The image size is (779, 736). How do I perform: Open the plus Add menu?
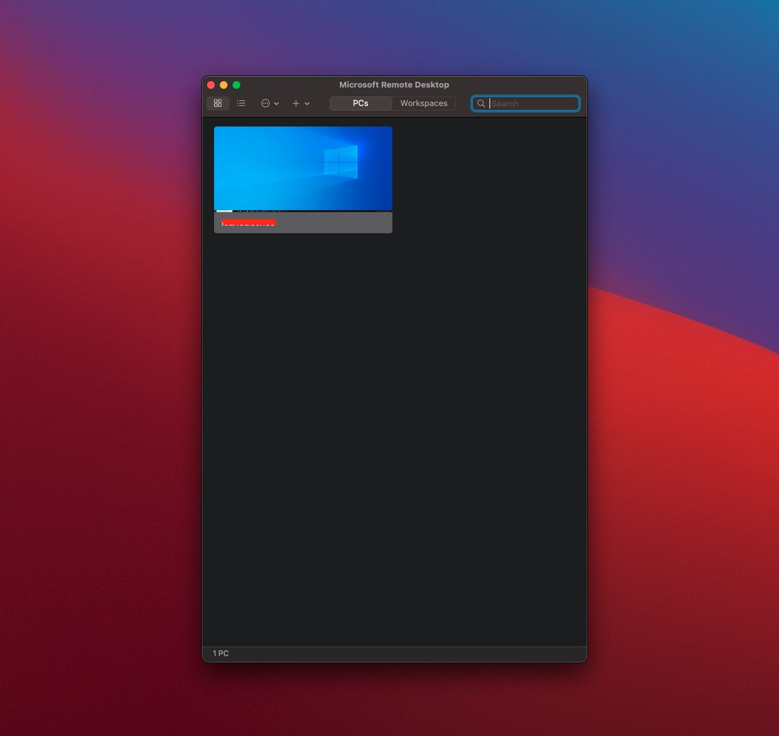tap(300, 103)
